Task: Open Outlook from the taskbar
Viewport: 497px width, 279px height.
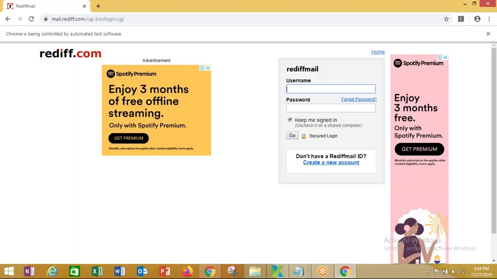Action: tap(142, 271)
